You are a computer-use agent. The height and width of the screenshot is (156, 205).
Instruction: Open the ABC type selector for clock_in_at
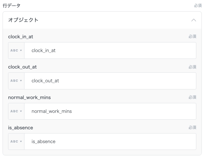16,50
